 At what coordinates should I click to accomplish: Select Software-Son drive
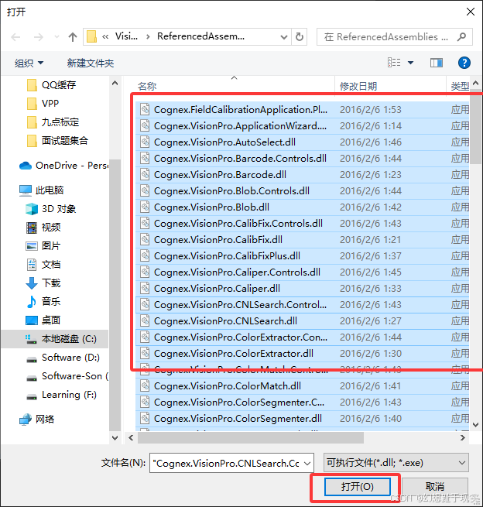point(67,376)
